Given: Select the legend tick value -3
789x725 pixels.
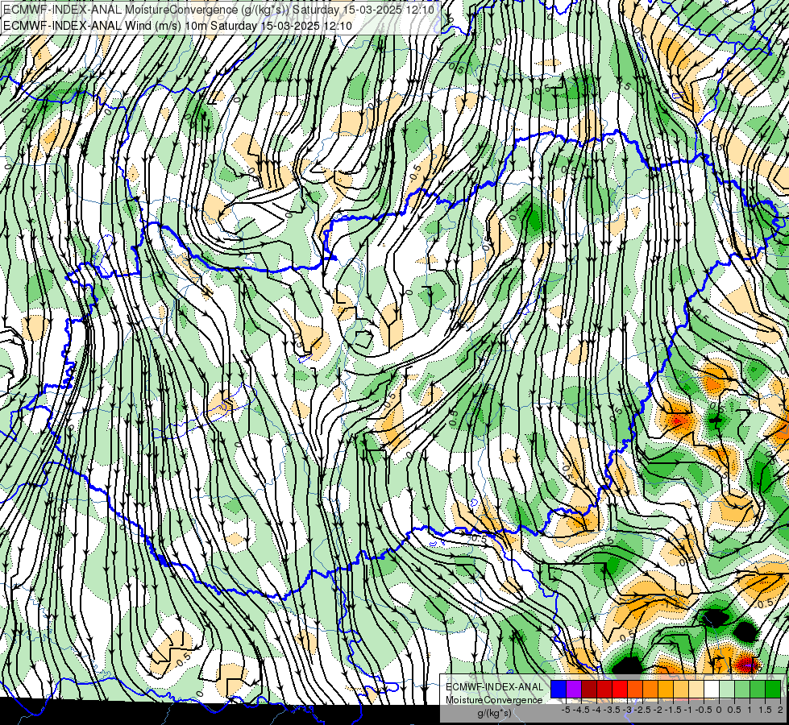Looking at the screenshot, I should (627, 710).
